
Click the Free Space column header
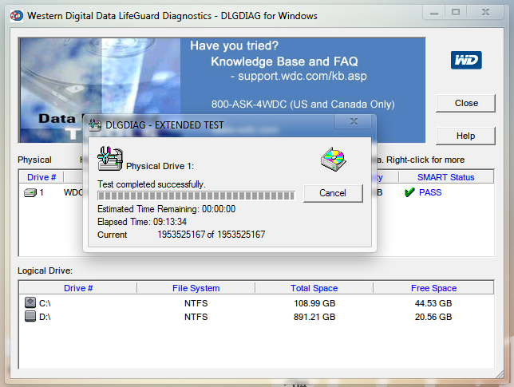[x=433, y=288]
